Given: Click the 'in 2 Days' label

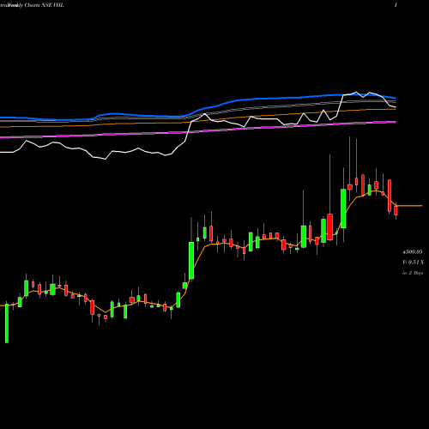Looking at the screenshot, I should pyautogui.click(x=413, y=273).
